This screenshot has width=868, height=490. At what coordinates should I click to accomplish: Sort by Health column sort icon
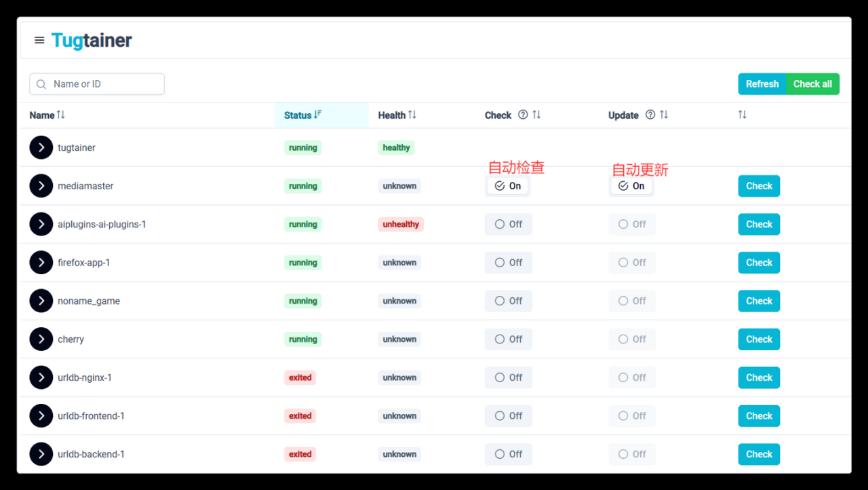coord(412,115)
